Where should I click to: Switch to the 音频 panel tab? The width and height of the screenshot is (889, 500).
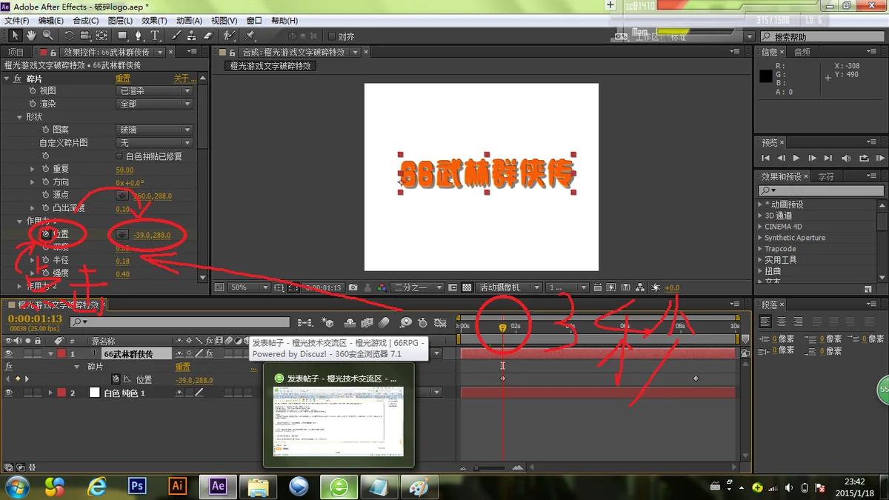(802, 52)
